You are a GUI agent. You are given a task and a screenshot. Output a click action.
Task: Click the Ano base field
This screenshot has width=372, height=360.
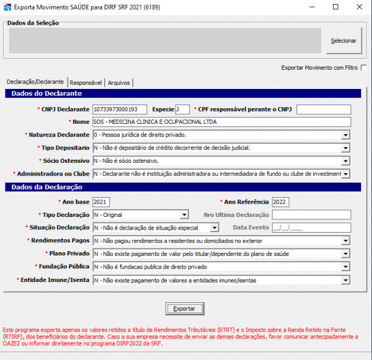[101, 202]
